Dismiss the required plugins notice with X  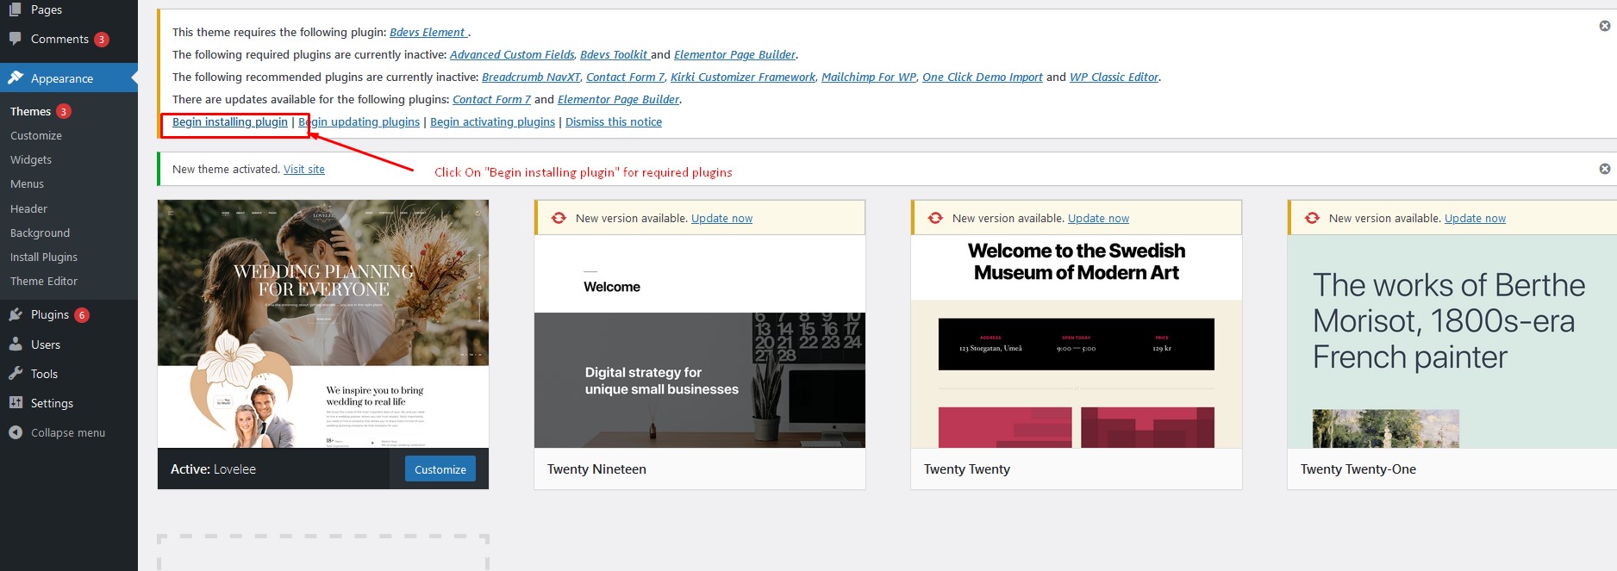(x=1604, y=26)
